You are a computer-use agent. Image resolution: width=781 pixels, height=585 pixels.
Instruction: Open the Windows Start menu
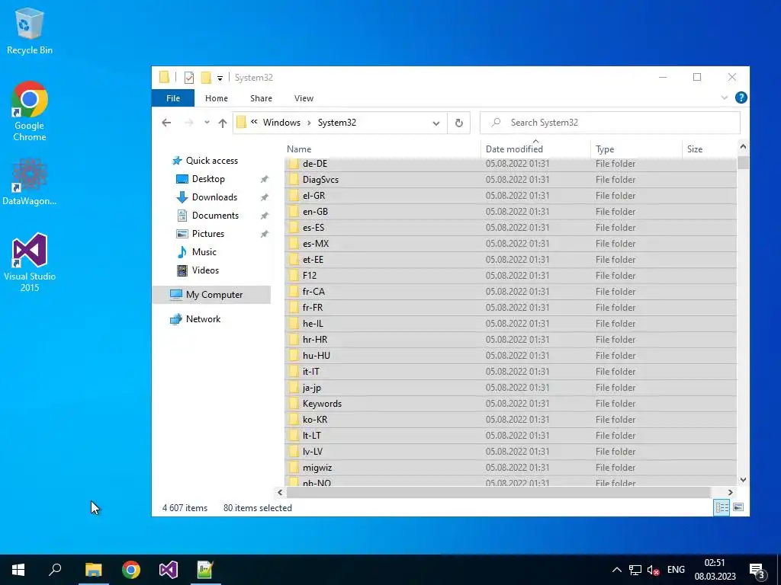(x=18, y=570)
